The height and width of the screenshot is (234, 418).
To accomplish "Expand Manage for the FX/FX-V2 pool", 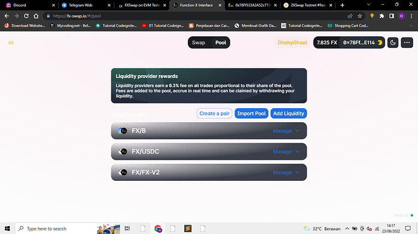I will click(x=286, y=172).
